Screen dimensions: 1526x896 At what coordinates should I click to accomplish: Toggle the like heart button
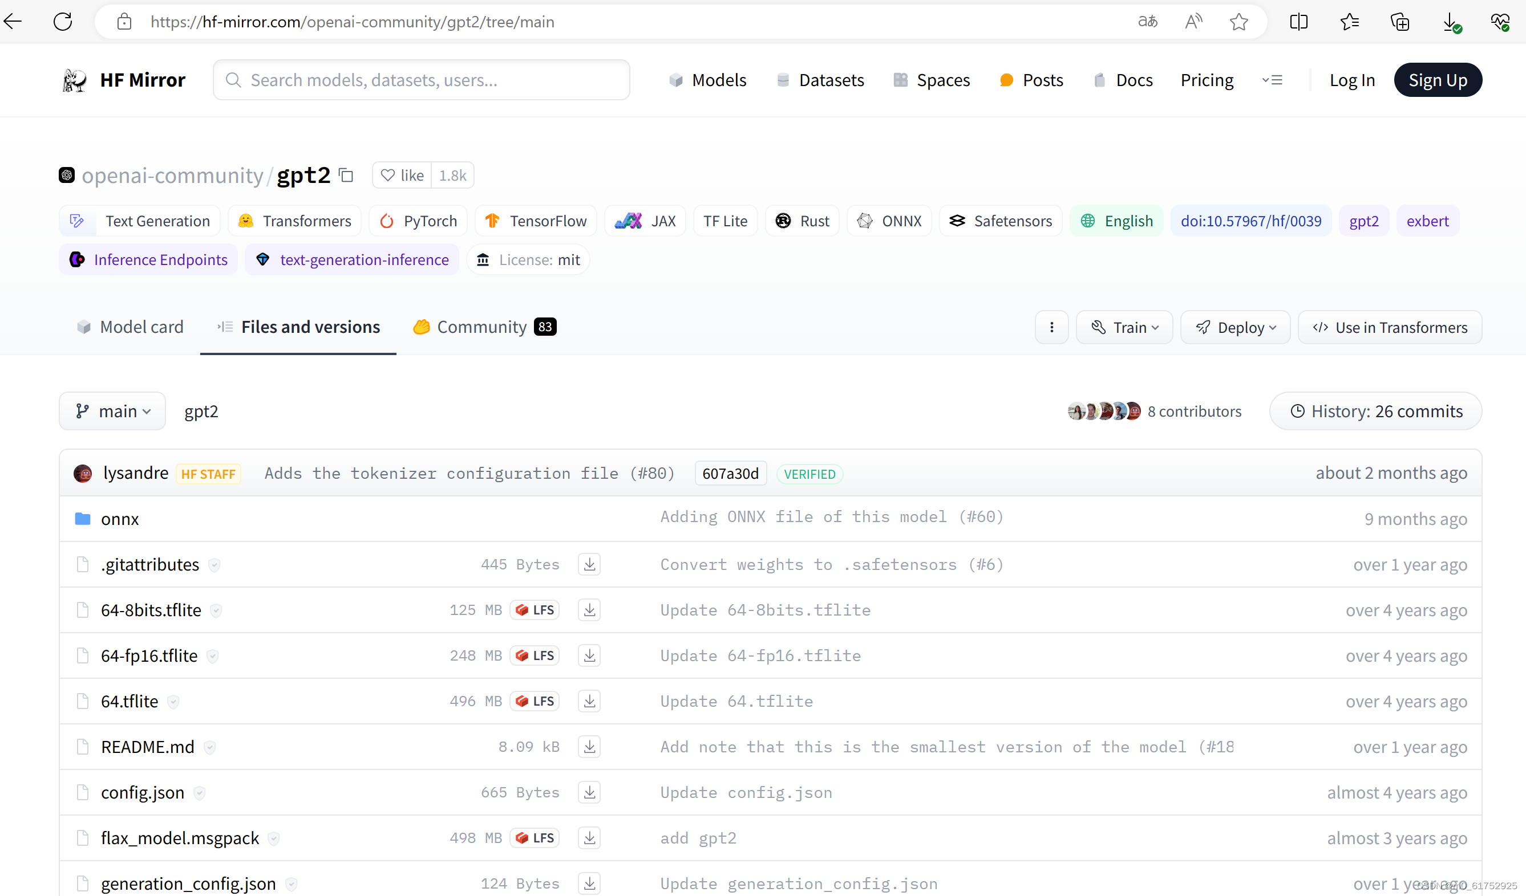(x=402, y=176)
